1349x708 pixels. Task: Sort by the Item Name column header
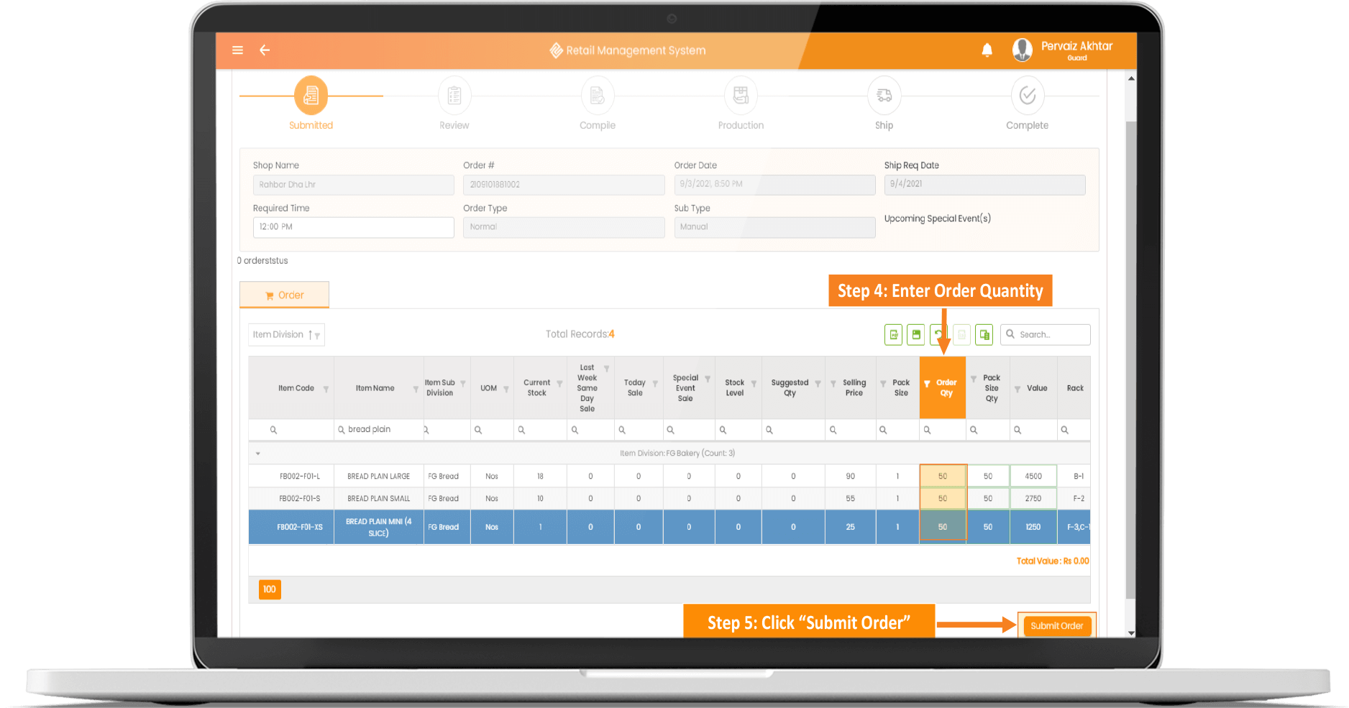click(x=375, y=388)
